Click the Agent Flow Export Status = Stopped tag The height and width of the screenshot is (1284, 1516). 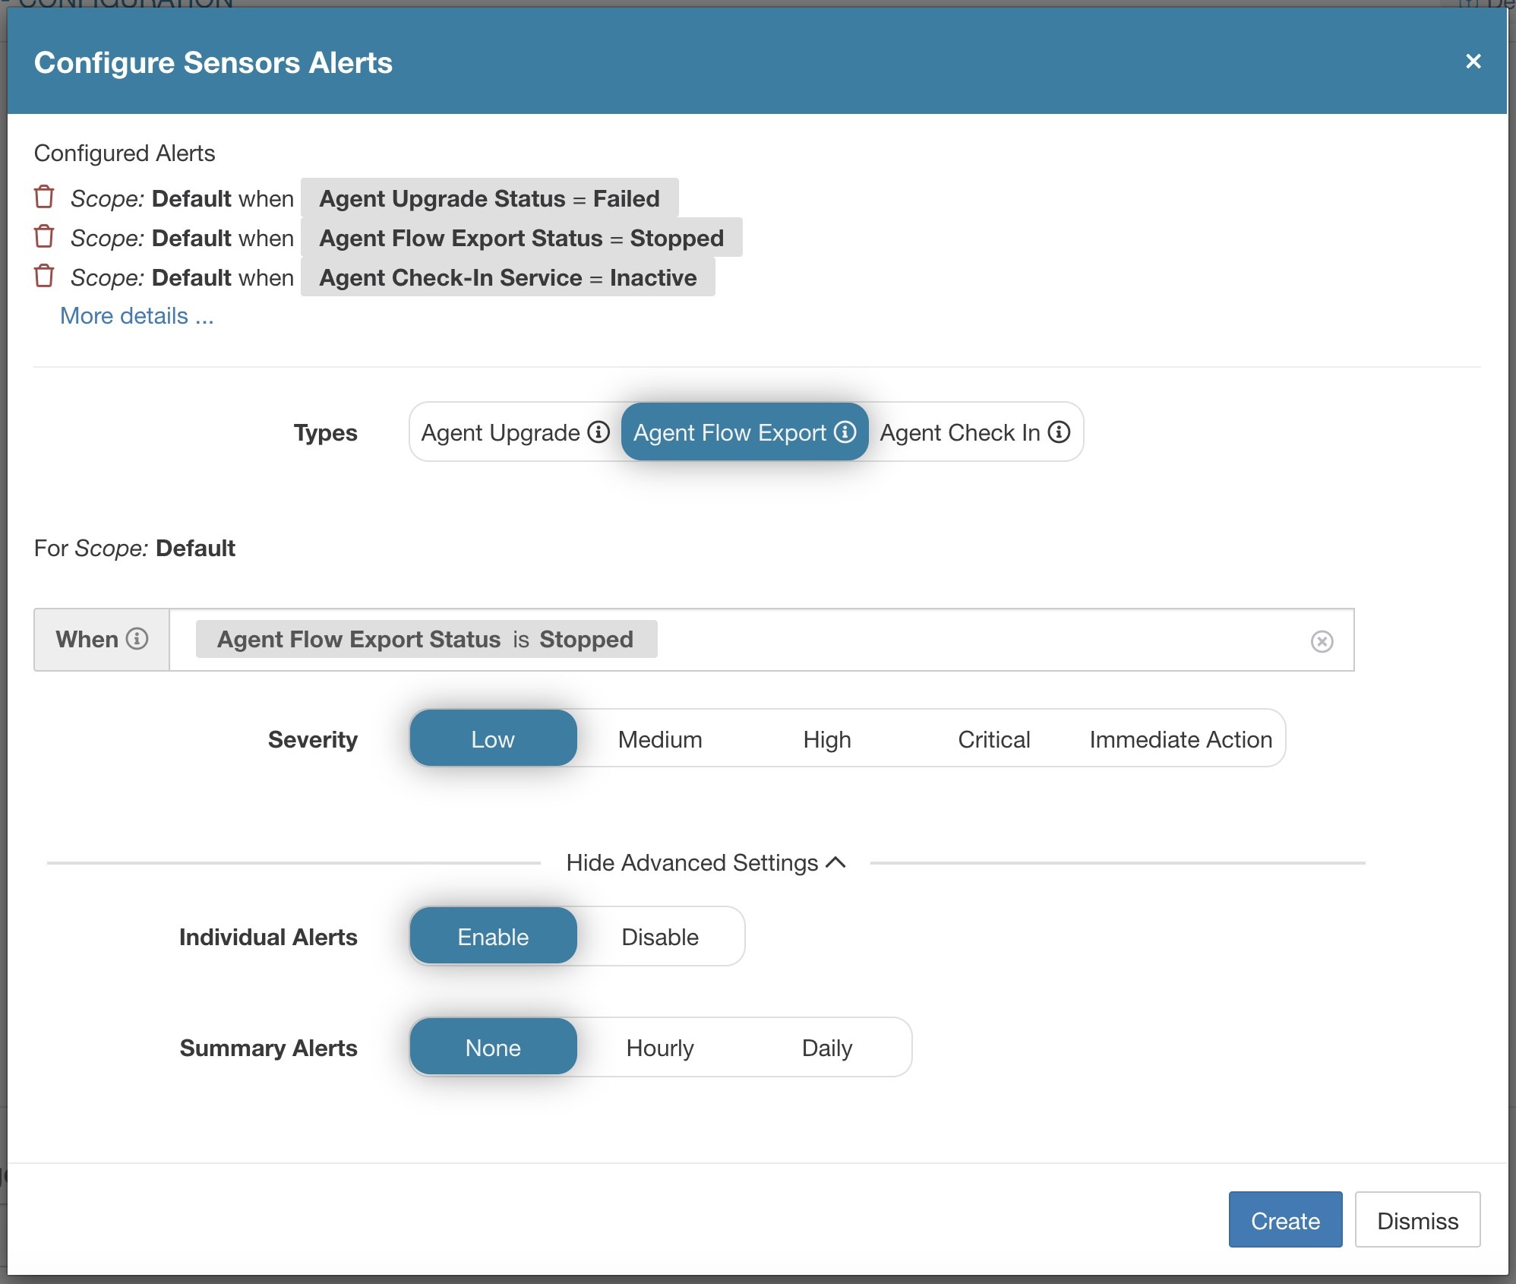pos(521,238)
